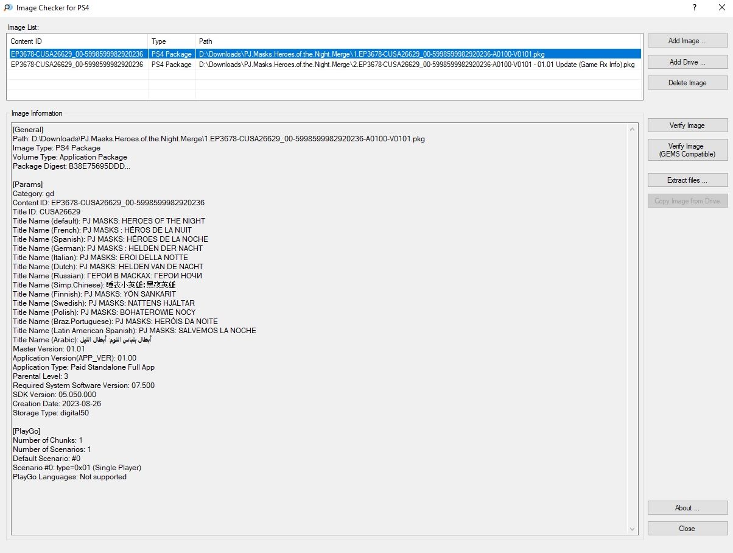This screenshot has height=553, width=733.
Task: Click the Title Name (German) line
Action: (x=108, y=248)
